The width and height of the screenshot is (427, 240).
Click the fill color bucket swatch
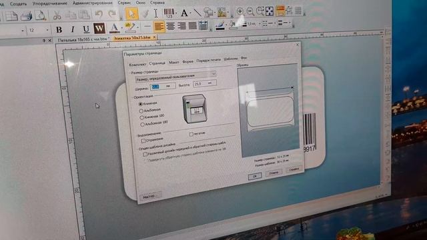pyautogui.click(x=232, y=25)
